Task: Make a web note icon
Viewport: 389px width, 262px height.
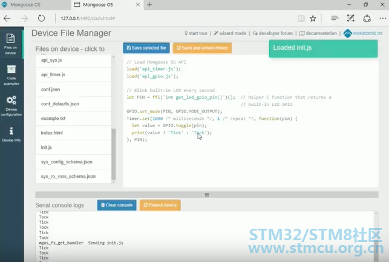Action: click(x=350, y=18)
